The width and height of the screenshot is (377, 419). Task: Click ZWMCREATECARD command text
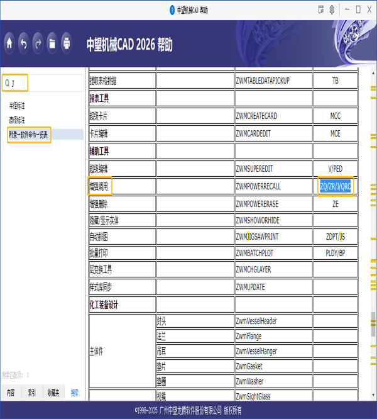click(256, 116)
